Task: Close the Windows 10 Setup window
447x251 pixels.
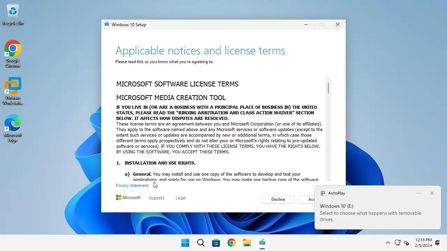Action: coord(338,24)
